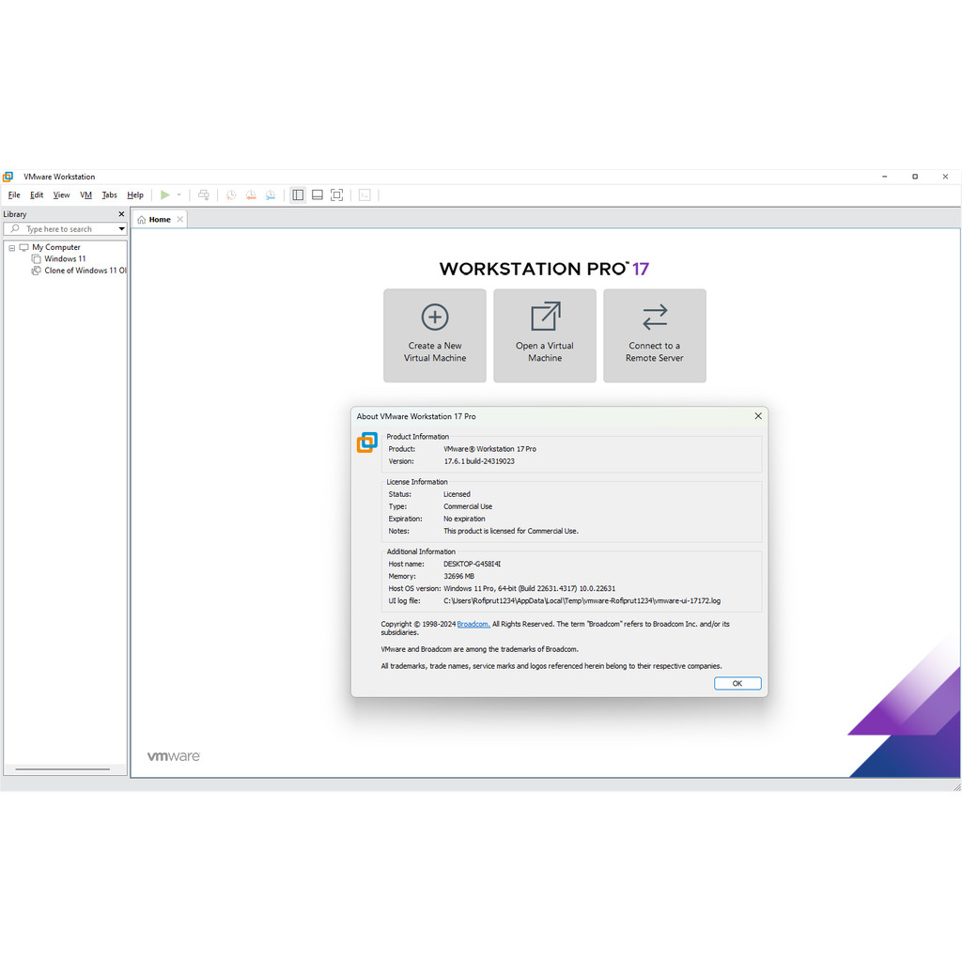
Task: Click the Manage Snapshots toolbar icon
Action: [x=271, y=195]
